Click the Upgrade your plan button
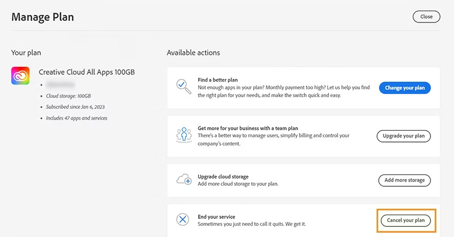 point(404,136)
